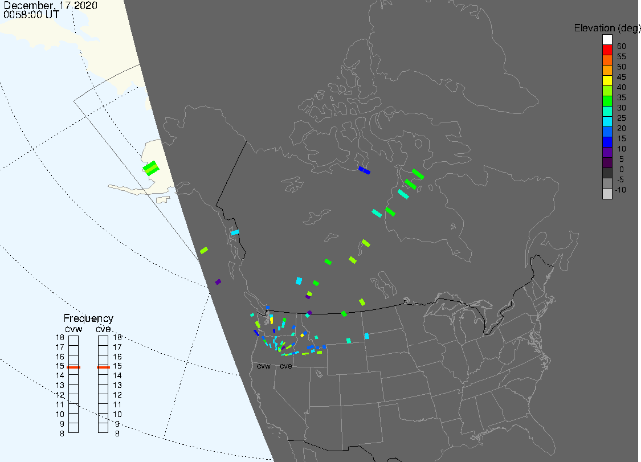Click the '0' elevation legend label
Screen dimensions: 641x462
pyautogui.click(x=622, y=169)
